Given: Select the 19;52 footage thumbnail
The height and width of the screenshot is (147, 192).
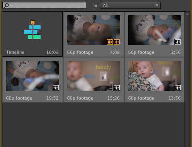Looking at the screenshot, I should (x=33, y=76).
